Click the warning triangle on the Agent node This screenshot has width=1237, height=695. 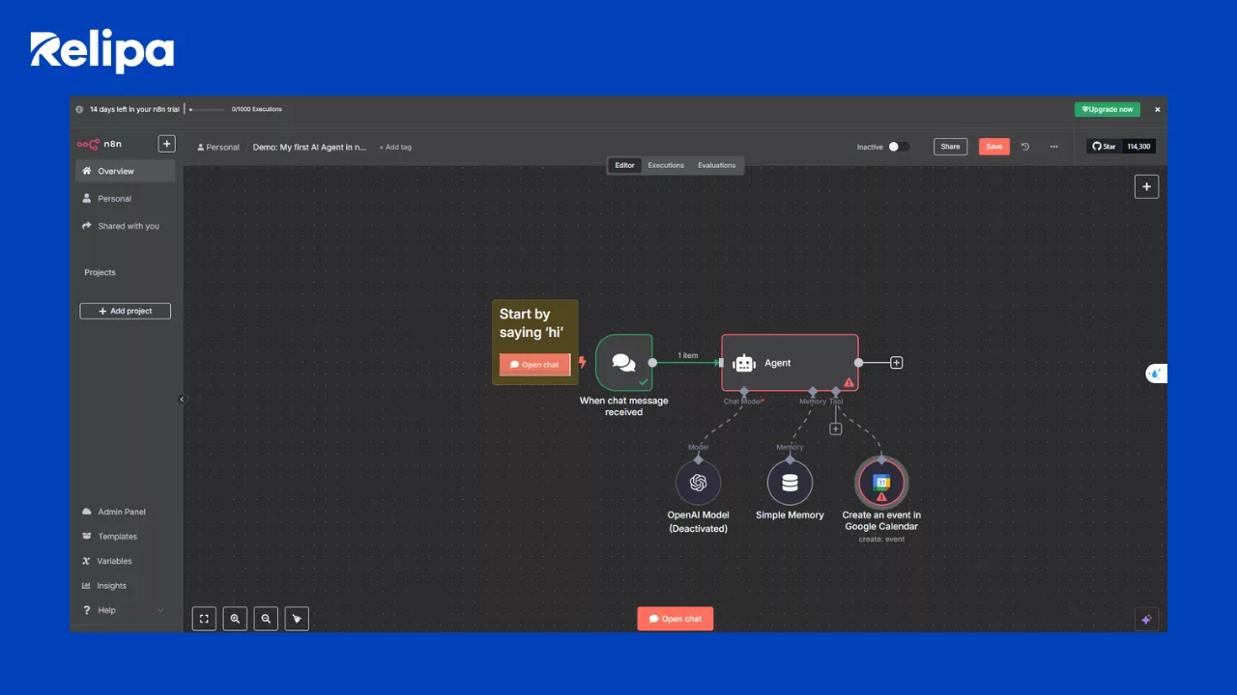849,382
